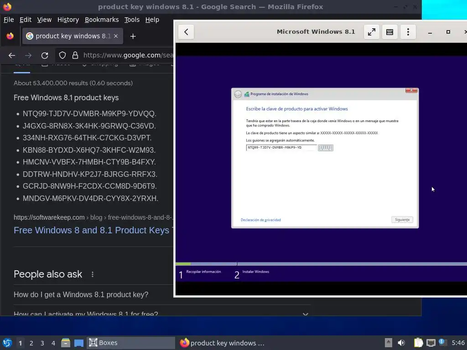467x350 pixels.
Task: Click the 'People also ask' heading
Action: tap(48, 274)
